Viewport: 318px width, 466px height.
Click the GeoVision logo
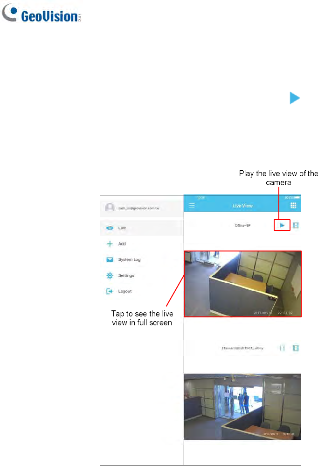pyautogui.click(x=41, y=13)
